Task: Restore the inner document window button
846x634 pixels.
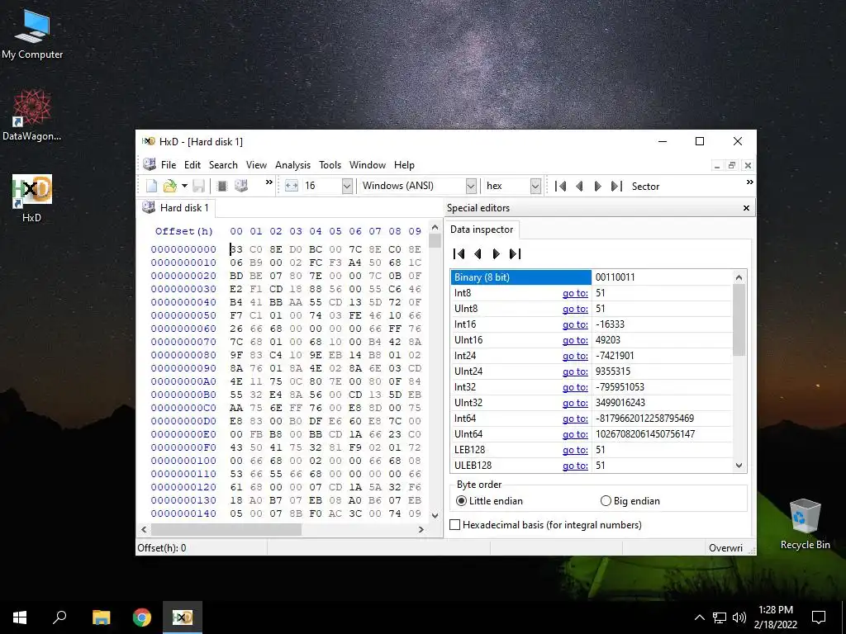Action: coord(732,165)
